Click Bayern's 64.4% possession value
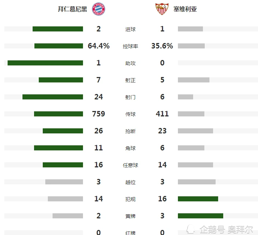 (x=99, y=46)
